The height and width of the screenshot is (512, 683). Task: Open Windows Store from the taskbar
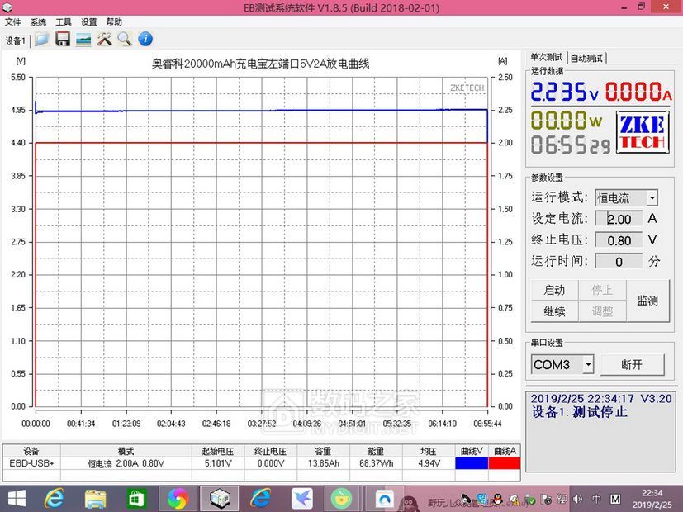(x=136, y=499)
